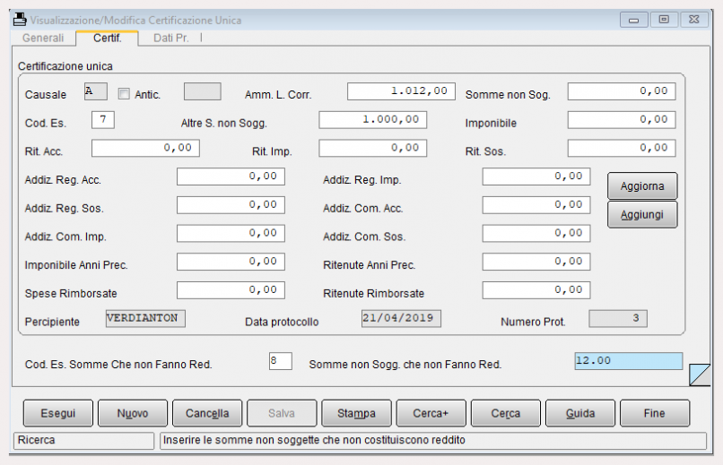Screen dimensions: 723x465
Task: Click the Addiz. Com. Acc. field
Action: (536, 205)
